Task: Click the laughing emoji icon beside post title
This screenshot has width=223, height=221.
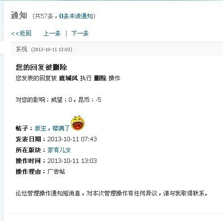Action: click(78, 123)
